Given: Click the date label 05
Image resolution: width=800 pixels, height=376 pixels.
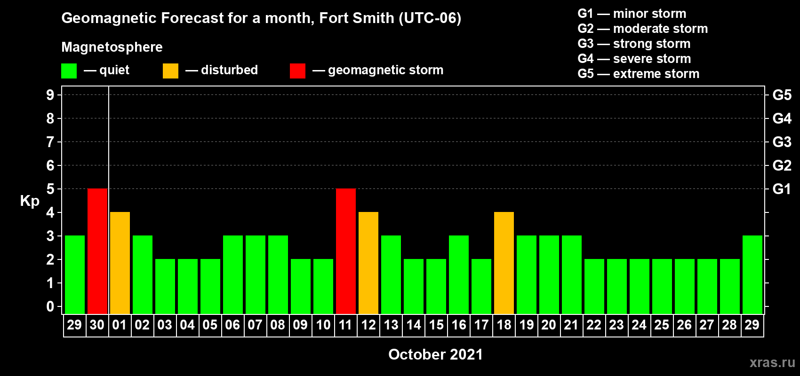Looking at the screenshot, I should (210, 325).
